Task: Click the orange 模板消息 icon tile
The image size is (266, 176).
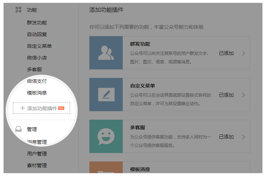Action: pos(106,169)
